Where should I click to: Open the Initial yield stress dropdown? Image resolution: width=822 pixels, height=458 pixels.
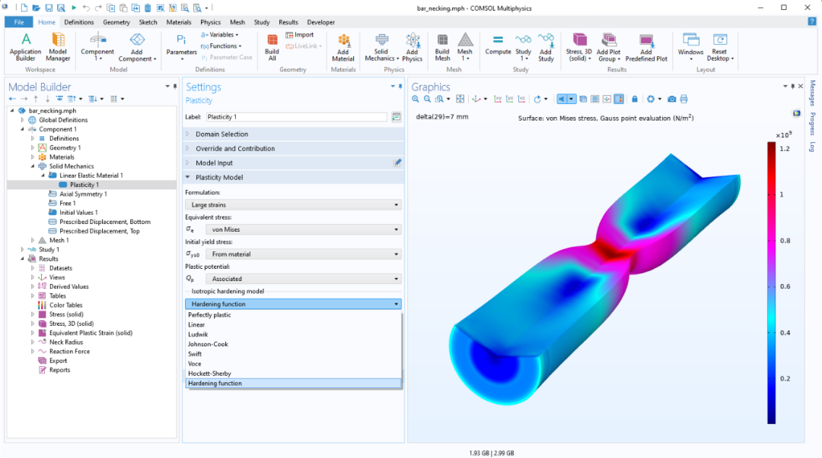pyautogui.click(x=304, y=254)
